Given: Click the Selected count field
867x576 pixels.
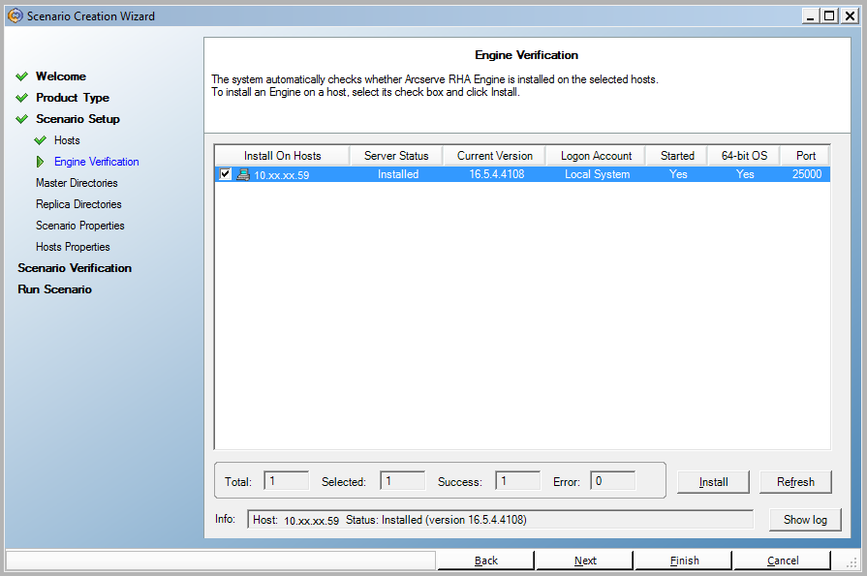Looking at the screenshot, I should (x=403, y=481).
